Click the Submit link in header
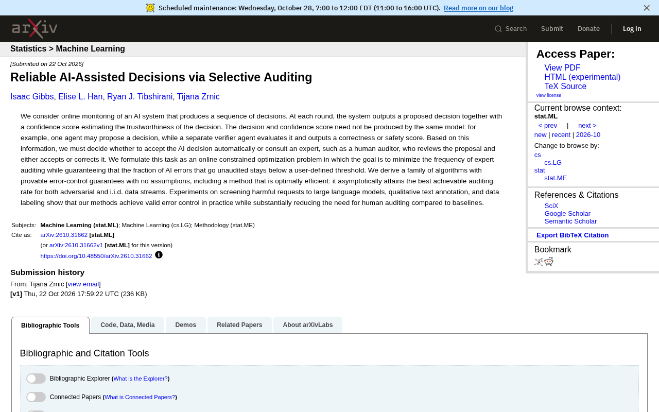The height and width of the screenshot is (412, 659). click(552, 29)
